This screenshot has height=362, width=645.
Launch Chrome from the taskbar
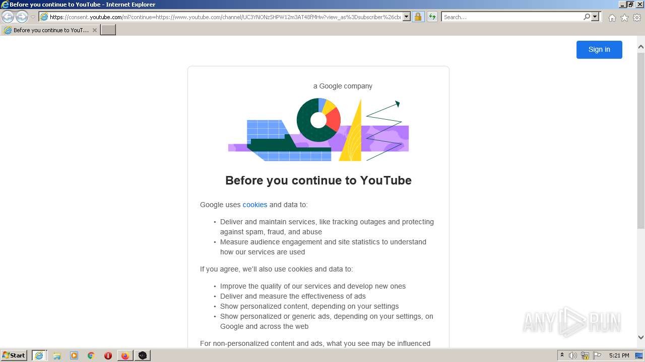tap(91, 355)
